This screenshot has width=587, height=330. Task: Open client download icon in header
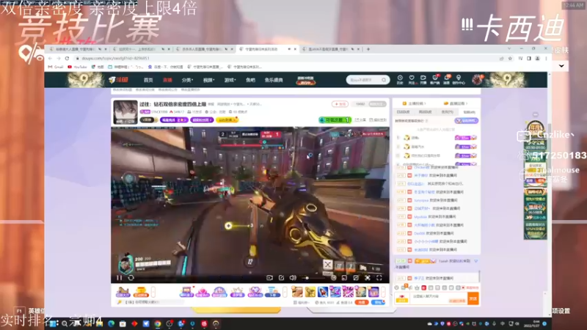point(434,79)
